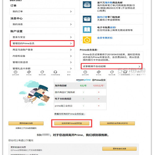
Task: Select the 海外购直邮 table row label
Action: tap(61, 86)
